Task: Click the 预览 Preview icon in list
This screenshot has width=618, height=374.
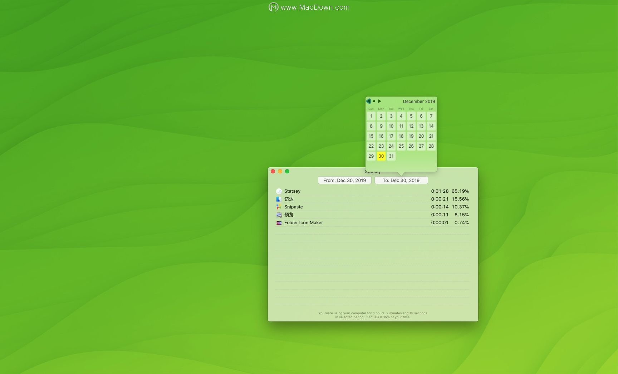Action: coord(279,215)
